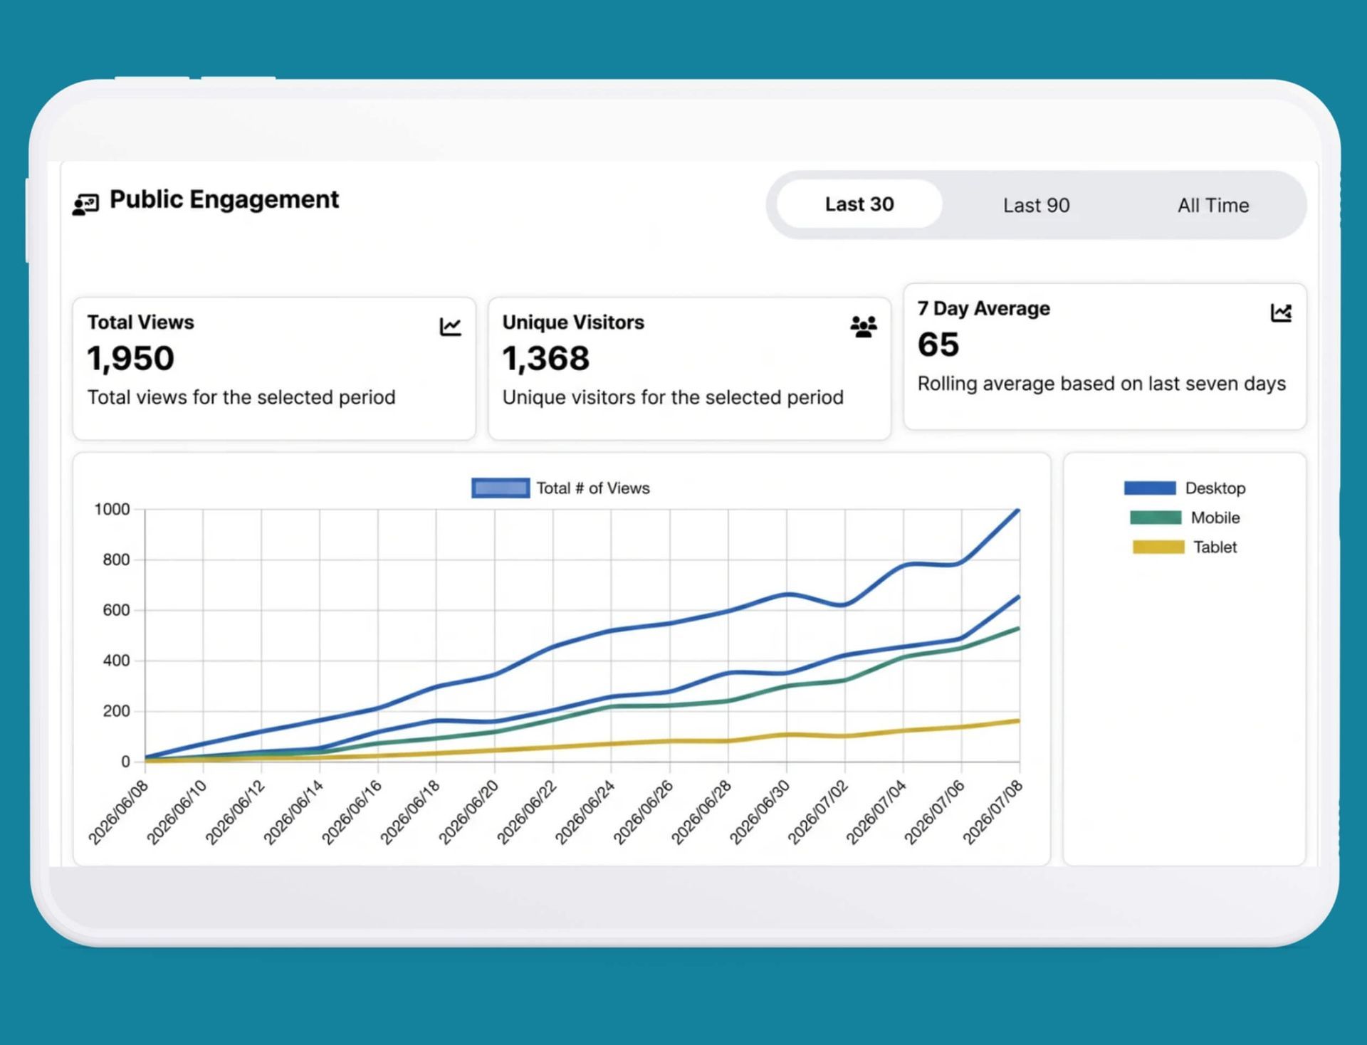Click the 2026/06/30 x-axis date label

pyautogui.click(x=760, y=812)
